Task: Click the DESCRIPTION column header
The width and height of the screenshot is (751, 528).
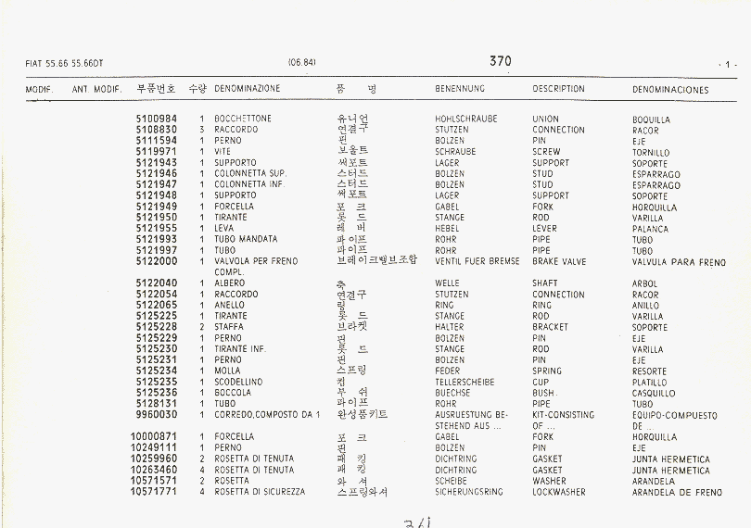Action: pyautogui.click(x=558, y=89)
